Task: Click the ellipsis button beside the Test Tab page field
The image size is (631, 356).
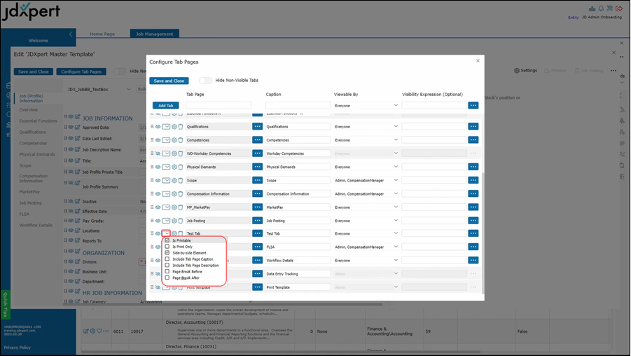Action: [x=258, y=234]
